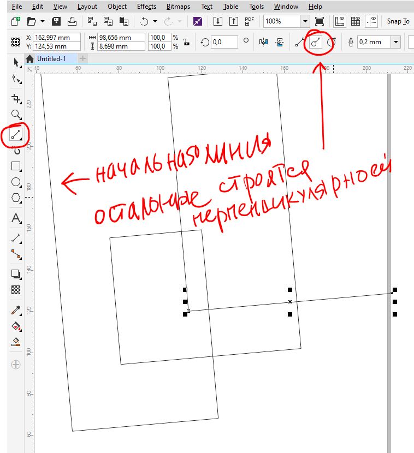
Task: Save the document with the floppy icon
Action: point(56,21)
